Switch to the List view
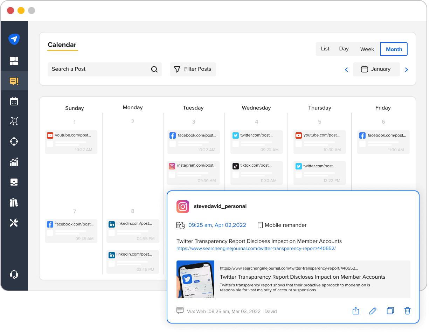 click(325, 49)
